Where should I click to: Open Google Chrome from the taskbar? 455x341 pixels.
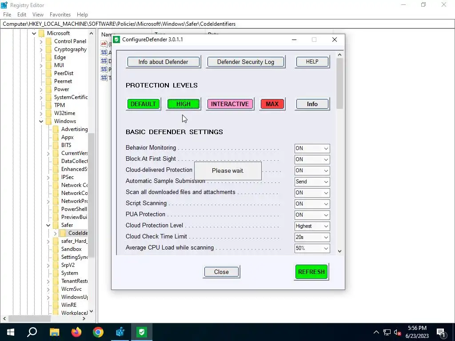pyautogui.click(x=98, y=332)
